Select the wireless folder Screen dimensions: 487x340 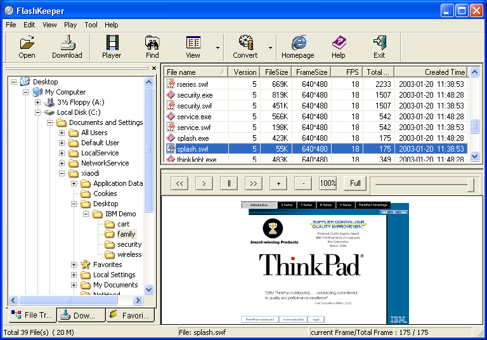129,254
